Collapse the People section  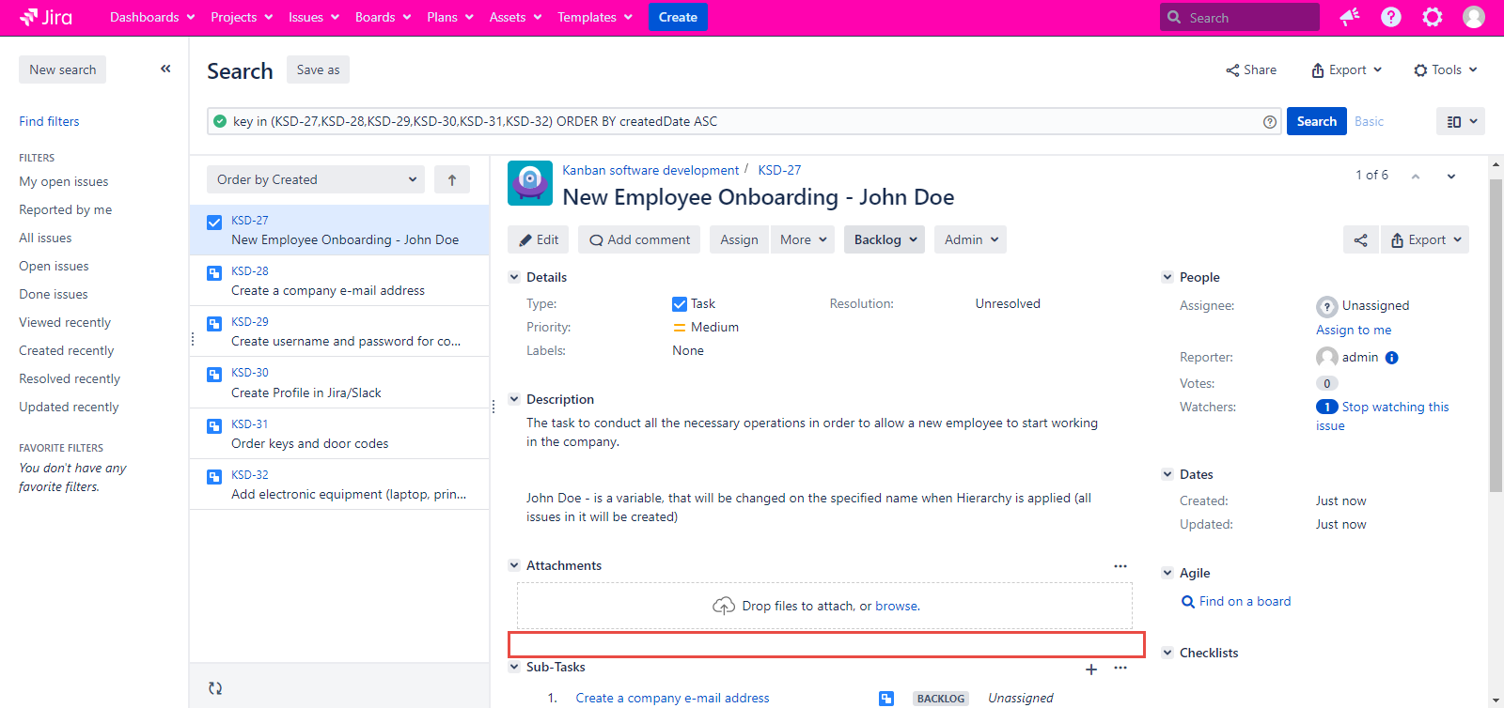[x=1167, y=277]
